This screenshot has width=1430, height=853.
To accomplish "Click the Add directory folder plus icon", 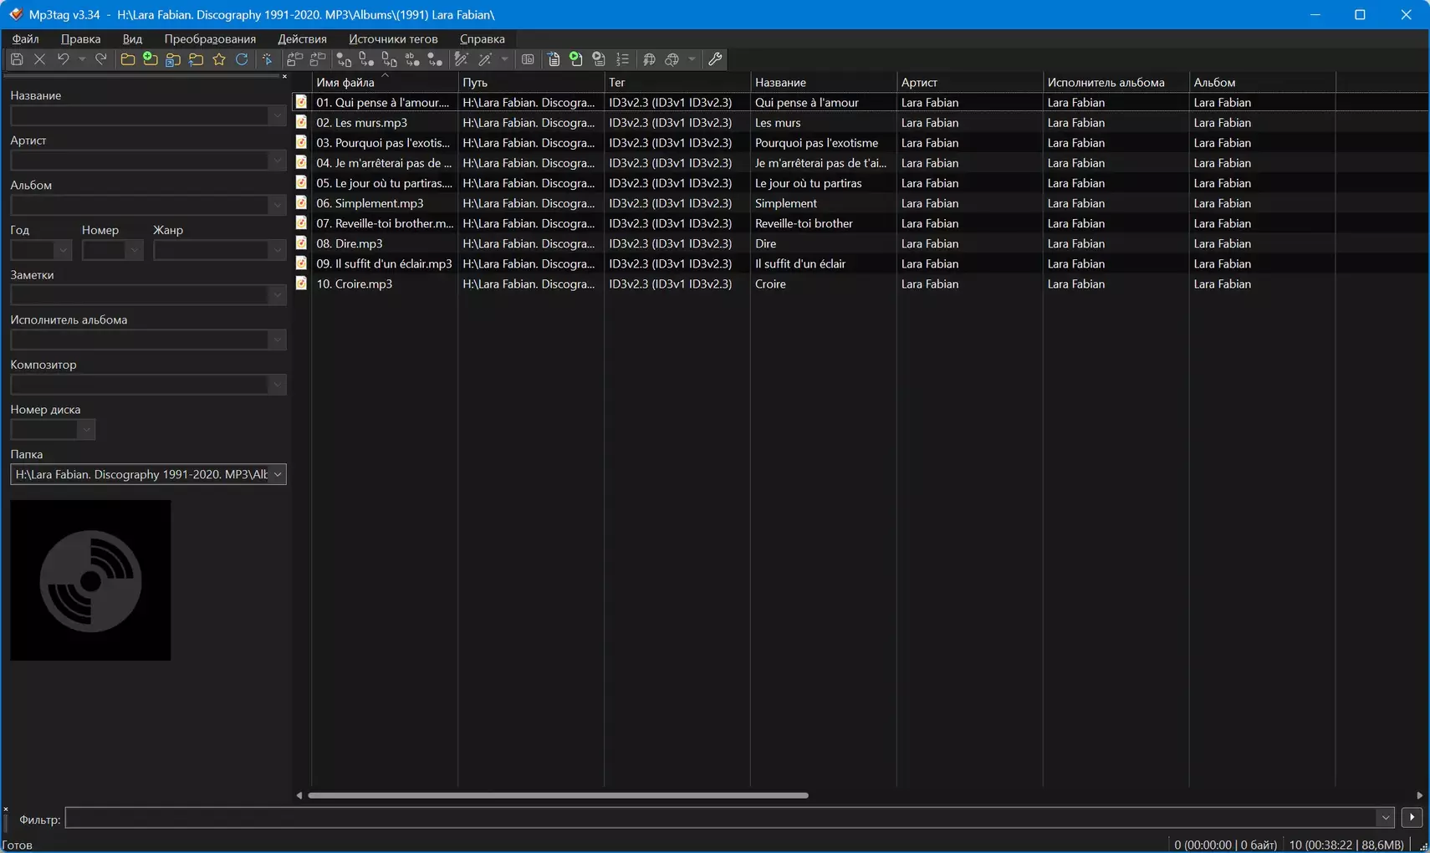I will point(151,59).
